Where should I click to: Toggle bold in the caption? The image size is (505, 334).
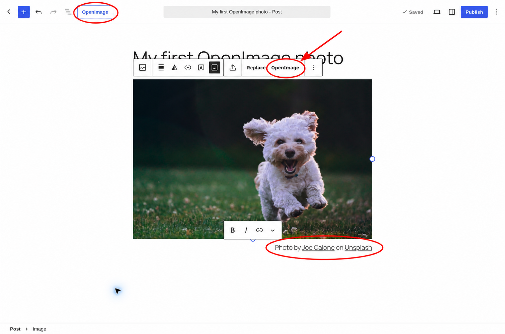[x=232, y=230]
